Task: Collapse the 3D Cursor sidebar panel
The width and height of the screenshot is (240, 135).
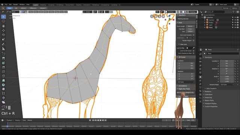Action: click(x=182, y=57)
